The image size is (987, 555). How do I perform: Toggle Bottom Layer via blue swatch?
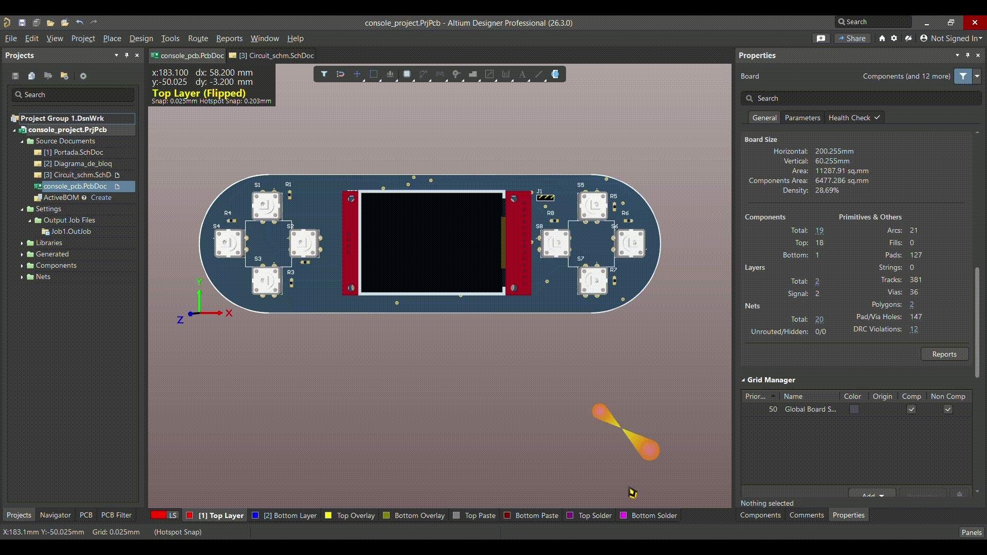[x=255, y=515]
